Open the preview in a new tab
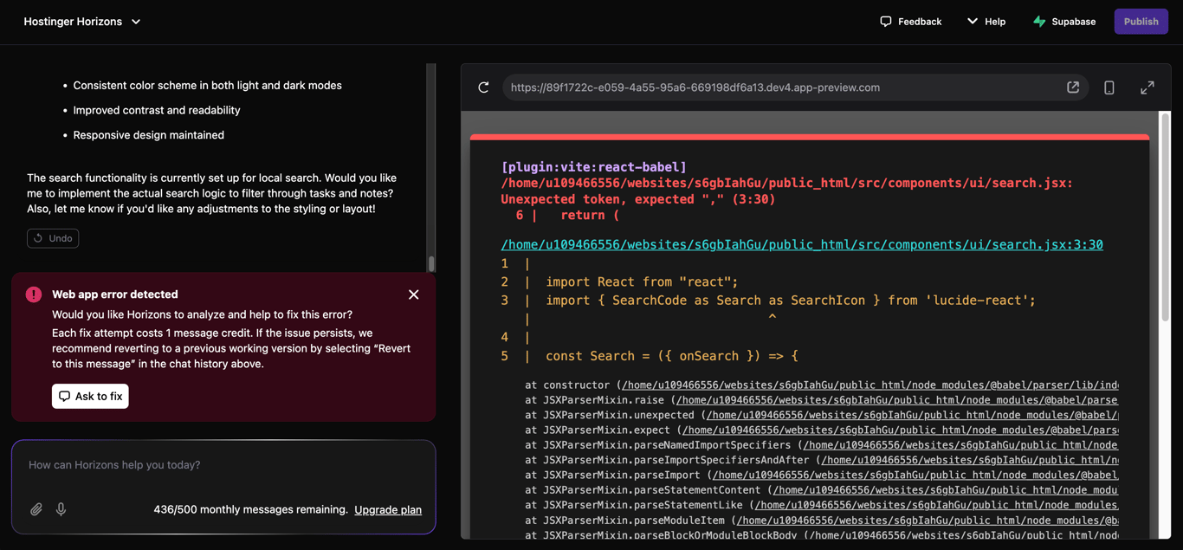Screen dimensions: 1183x550 [x=1072, y=87]
